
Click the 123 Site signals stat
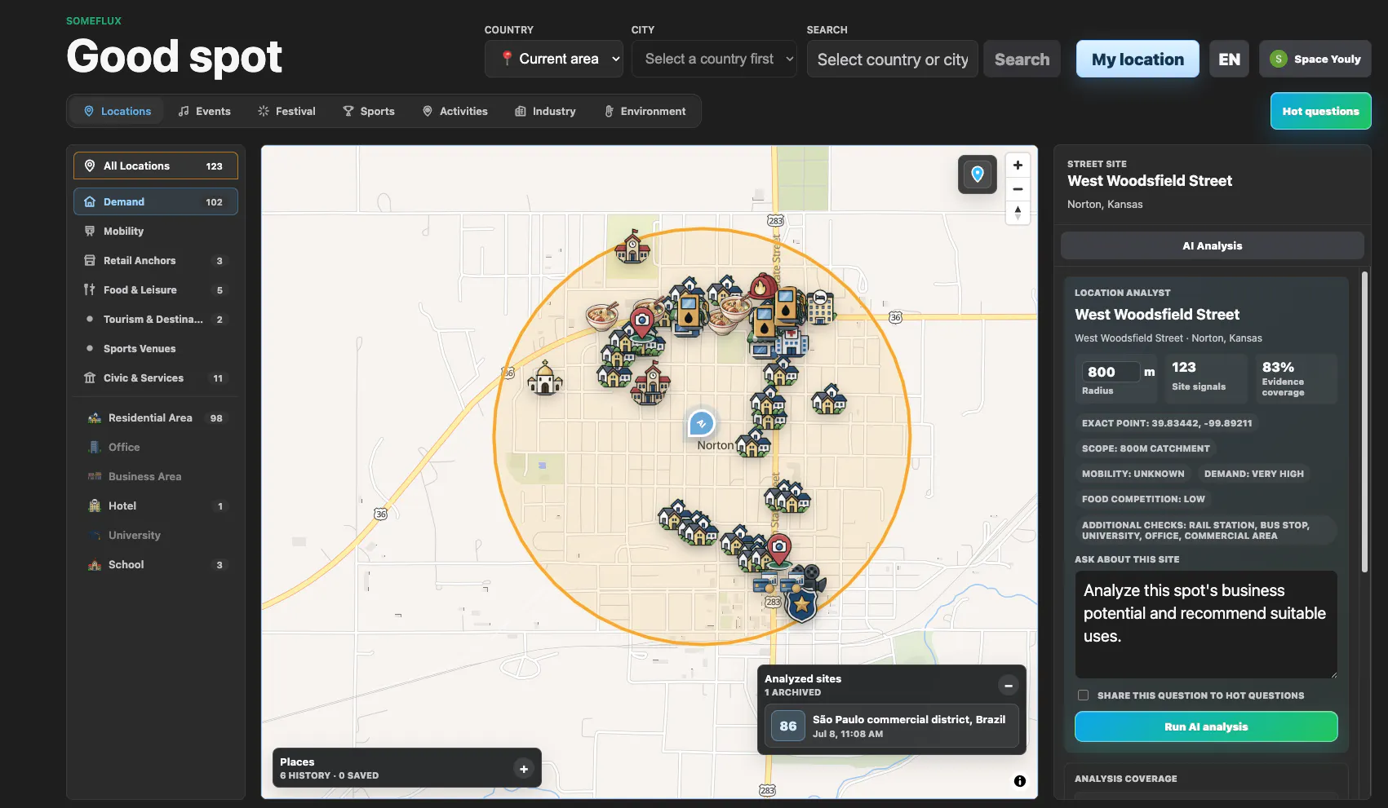click(x=1206, y=378)
